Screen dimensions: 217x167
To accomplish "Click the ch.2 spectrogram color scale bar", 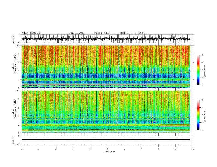I will coord(198,115).
